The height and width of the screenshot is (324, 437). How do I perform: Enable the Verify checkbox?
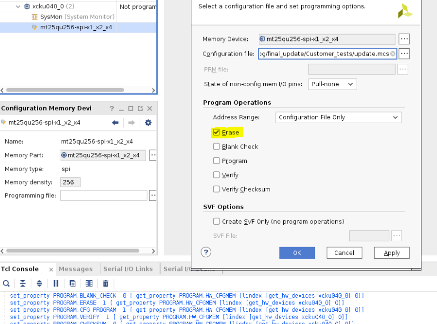tap(217, 175)
